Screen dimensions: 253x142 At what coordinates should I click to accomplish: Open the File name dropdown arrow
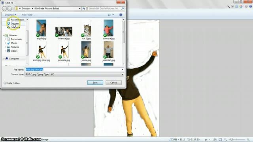click(123, 69)
